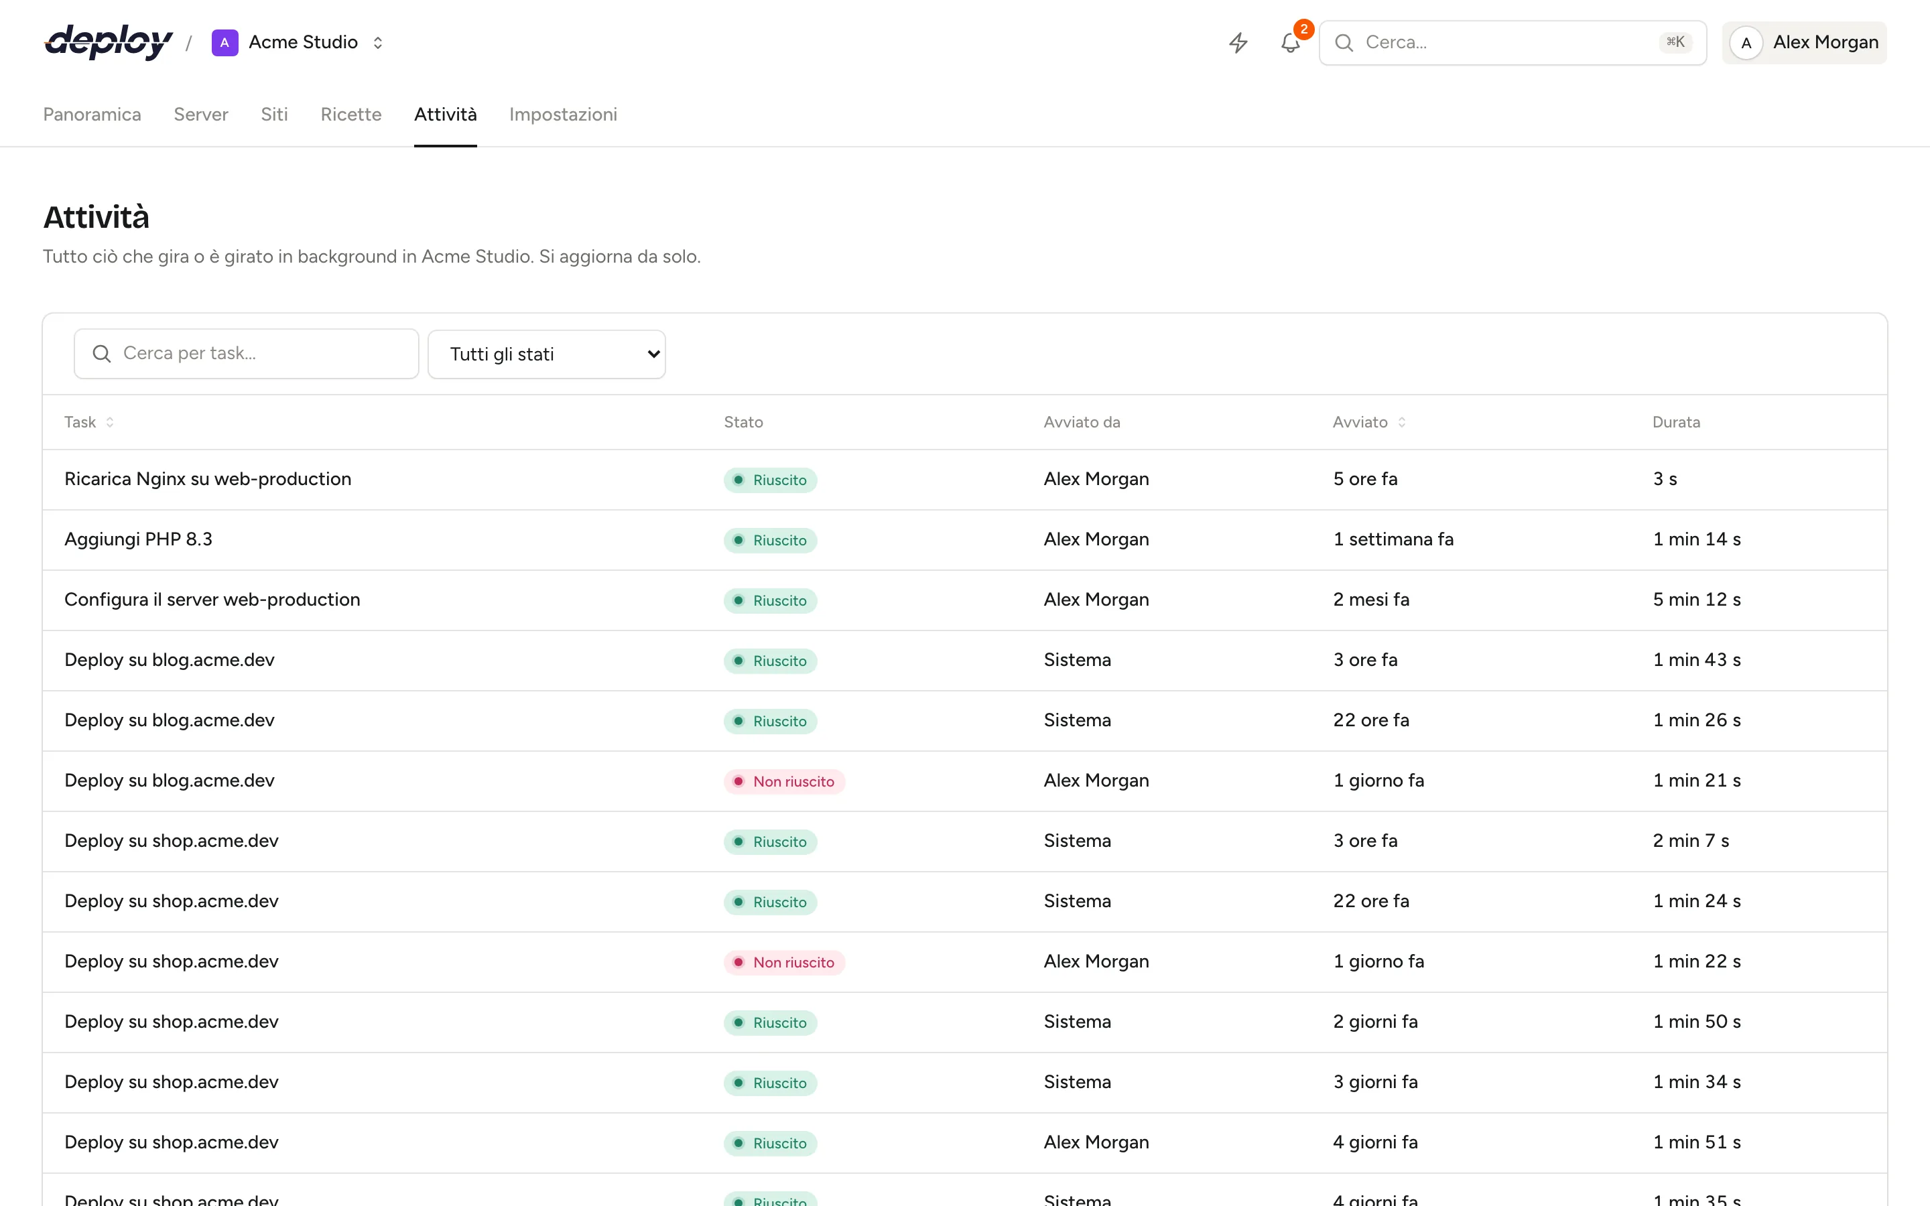Screen dimensions: 1930x1206
Task: Click the Avviato da column header
Action: [x=1082, y=422]
